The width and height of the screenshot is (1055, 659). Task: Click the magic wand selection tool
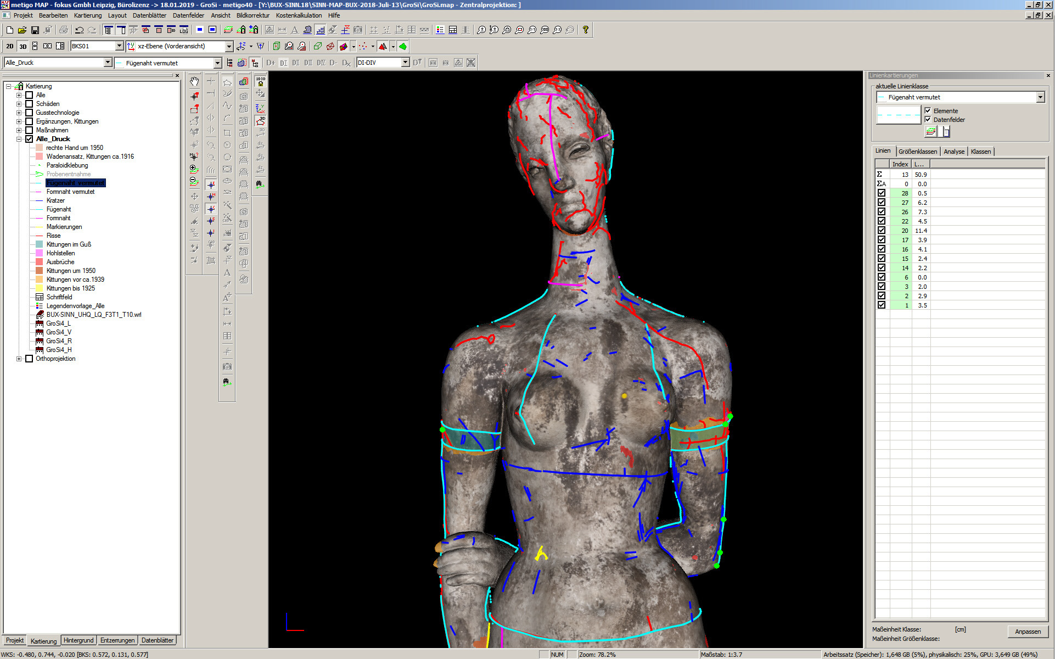pos(227,205)
